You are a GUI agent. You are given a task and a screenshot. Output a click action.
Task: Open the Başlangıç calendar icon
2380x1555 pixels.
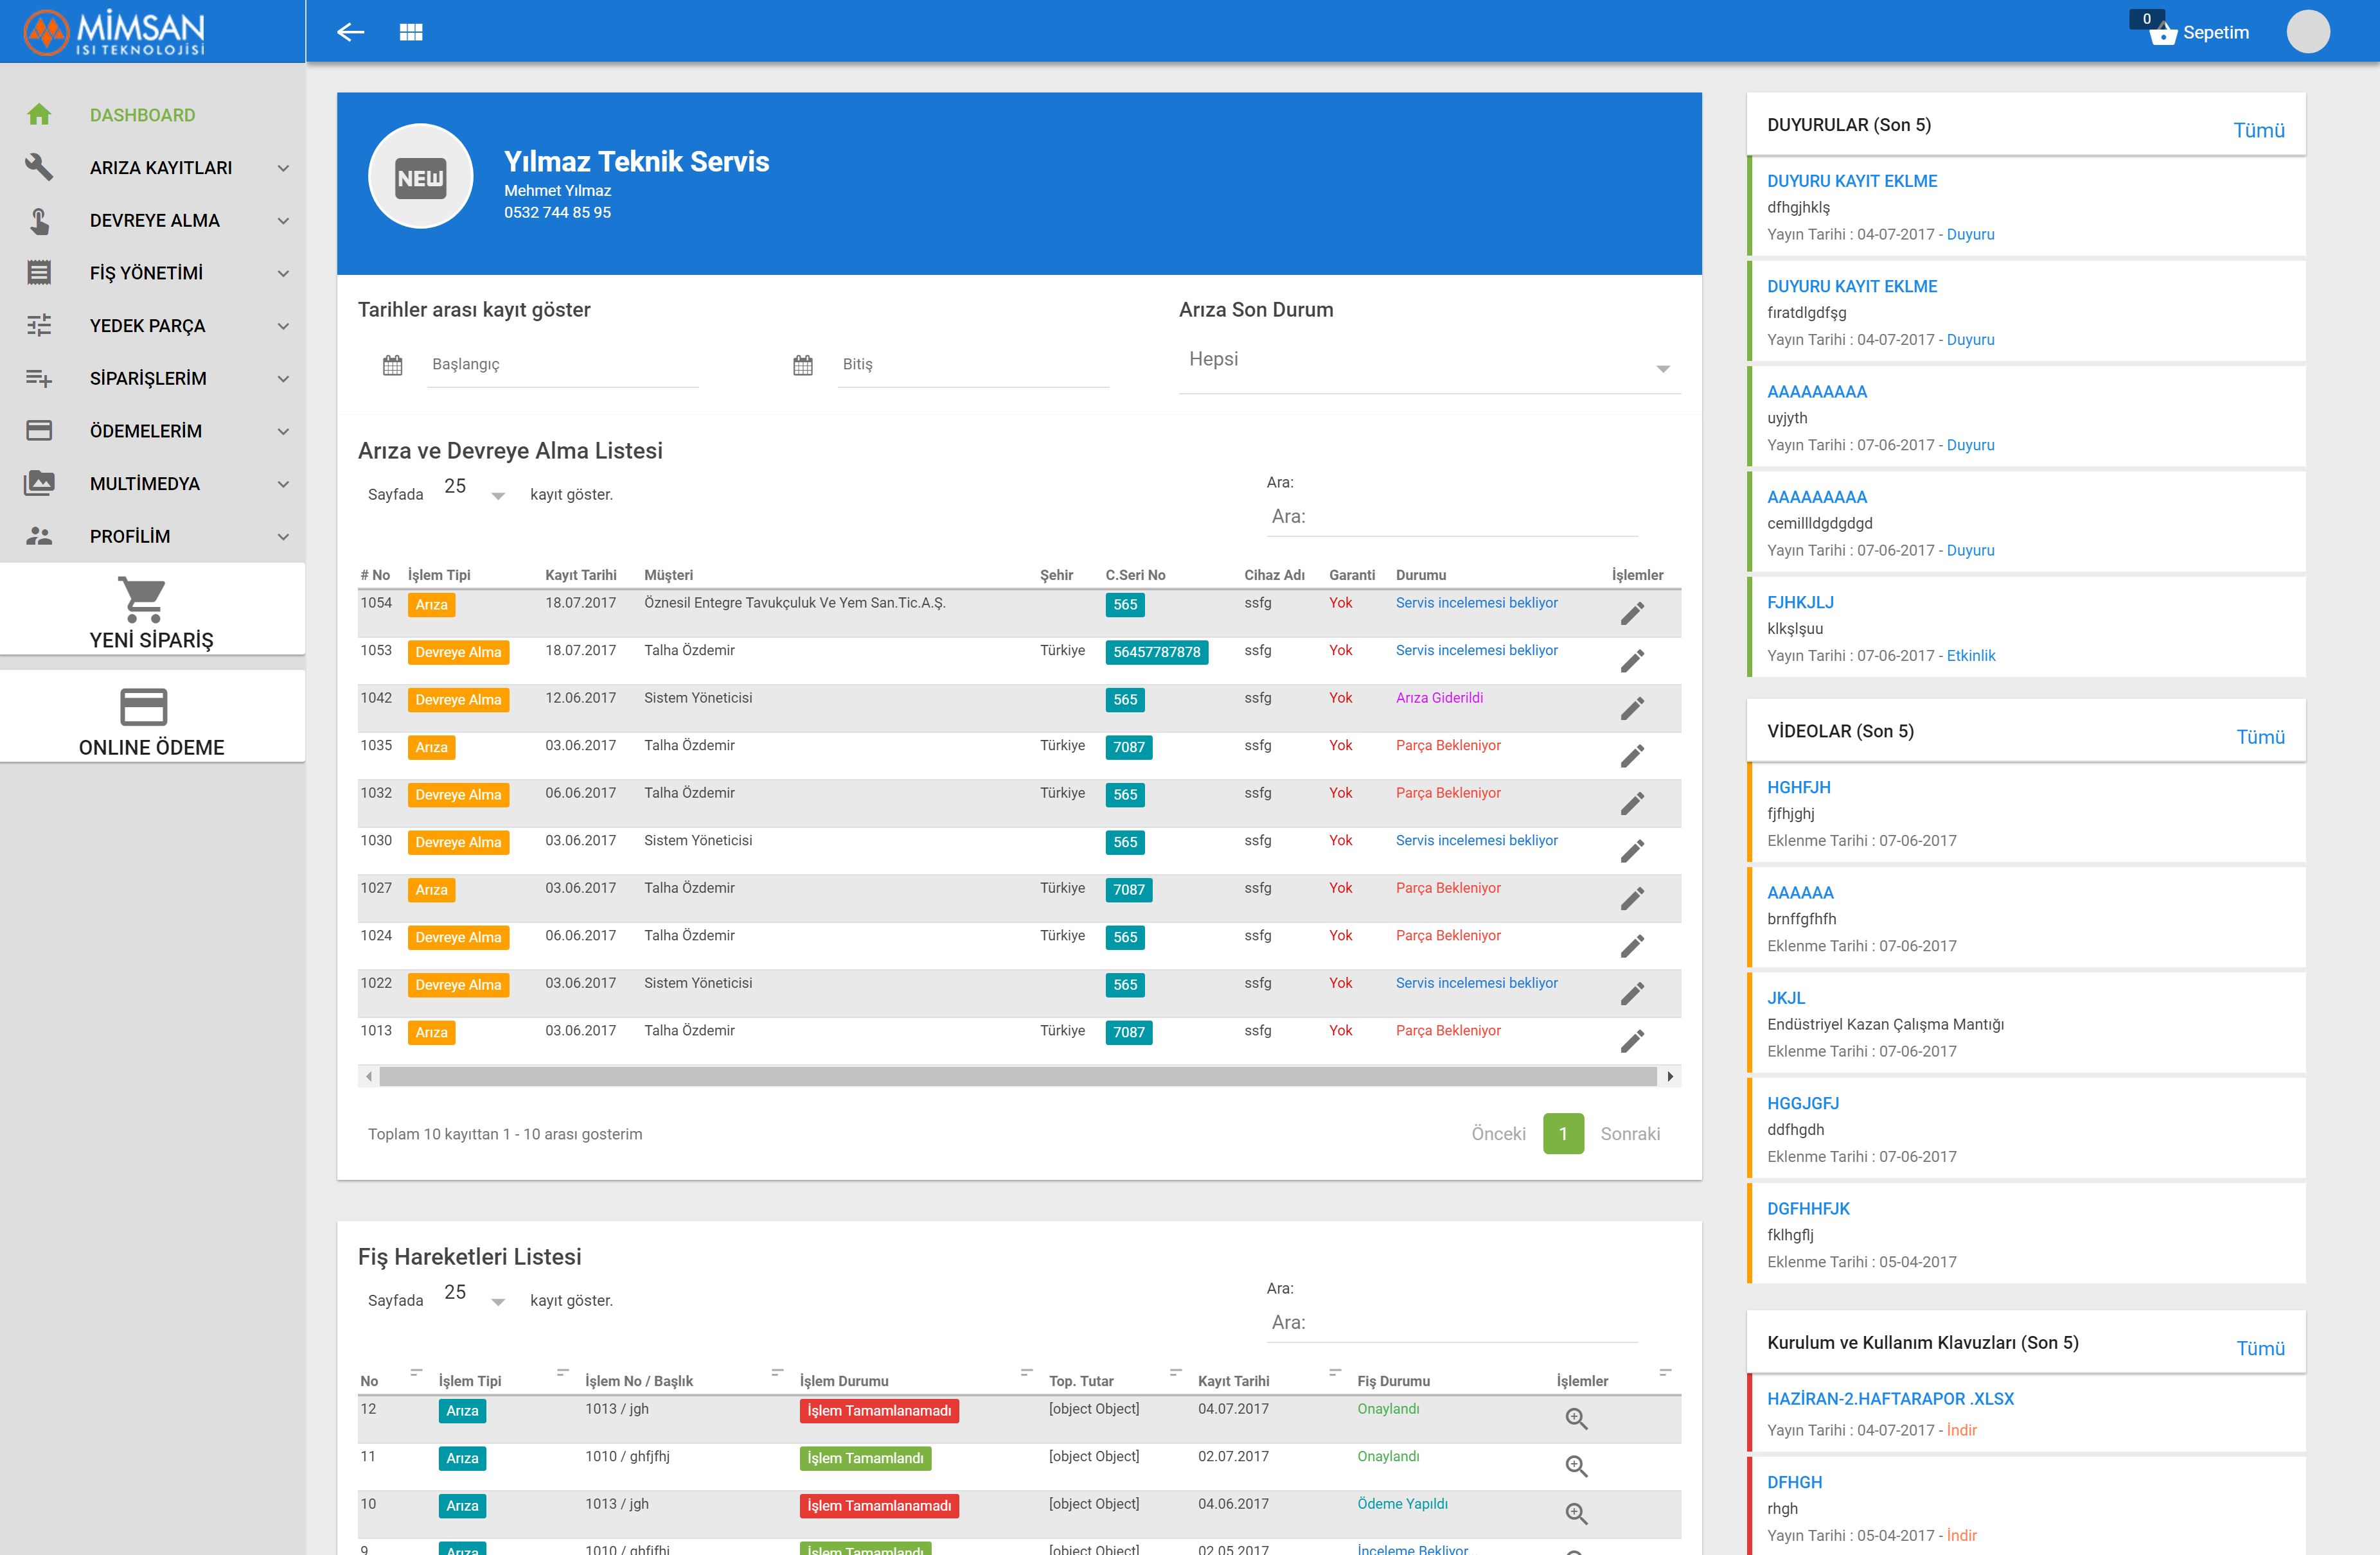click(x=393, y=365)
